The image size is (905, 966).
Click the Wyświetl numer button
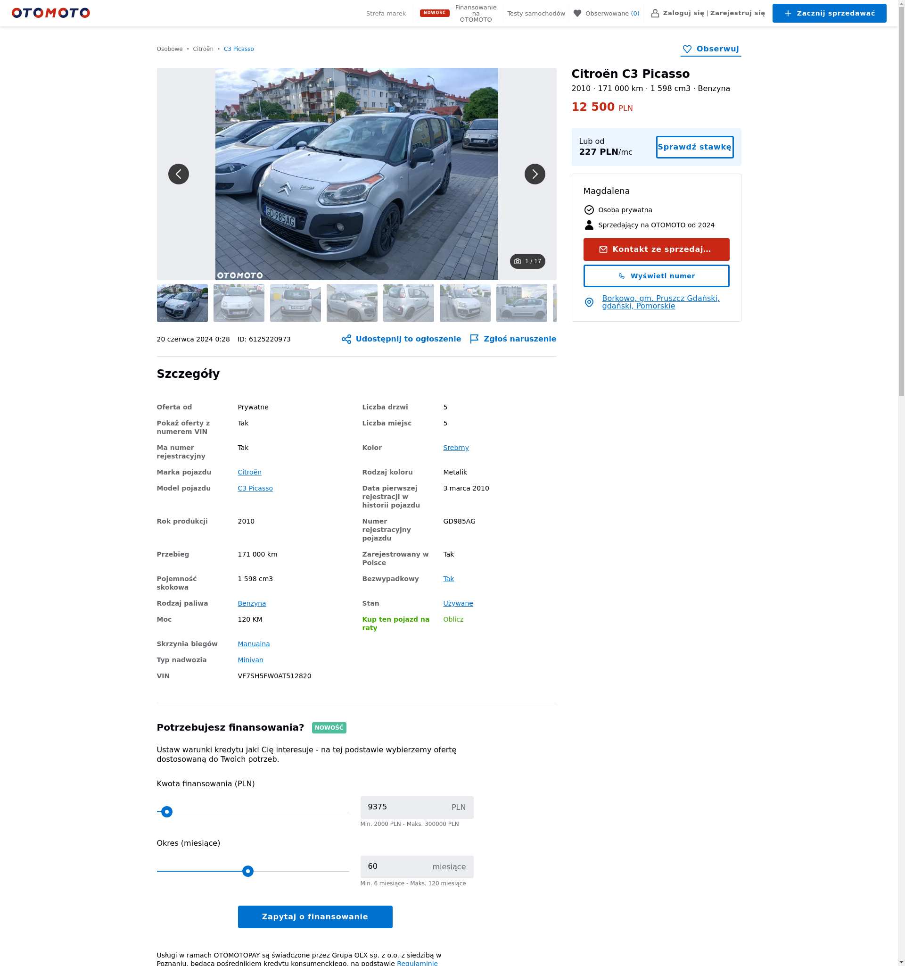click(656, 276)
